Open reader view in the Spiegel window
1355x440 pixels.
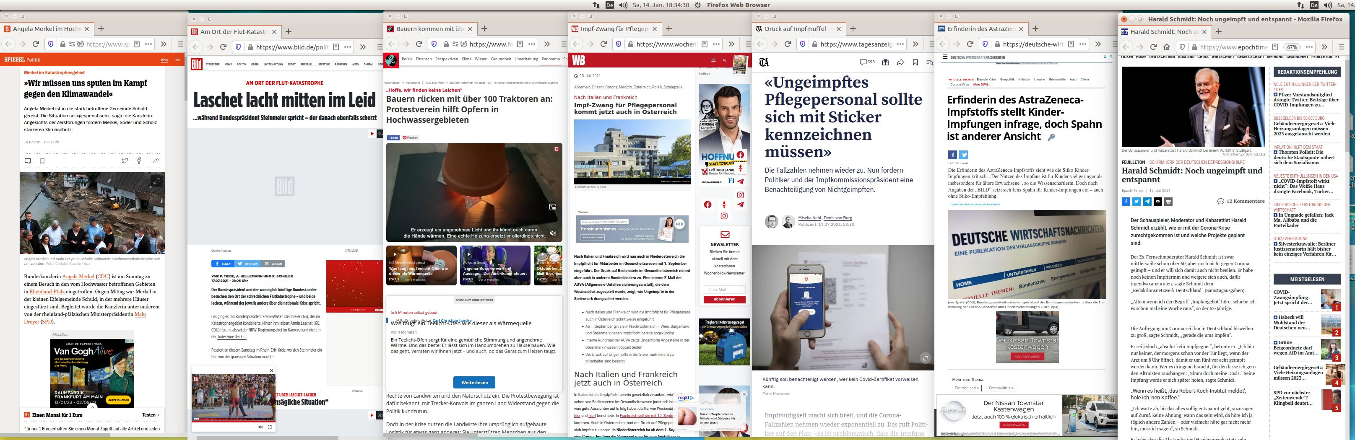pyautogui.click(x=136, y=44)
